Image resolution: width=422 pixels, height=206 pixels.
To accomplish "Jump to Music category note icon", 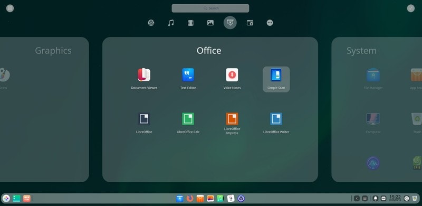I will point(170,23).
